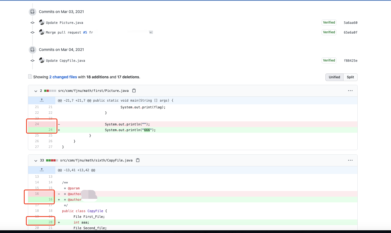Screen dimensions: 391x233
Task: Click the commit node dot beside Merge pull request
Action: click(x=32, y=32)
